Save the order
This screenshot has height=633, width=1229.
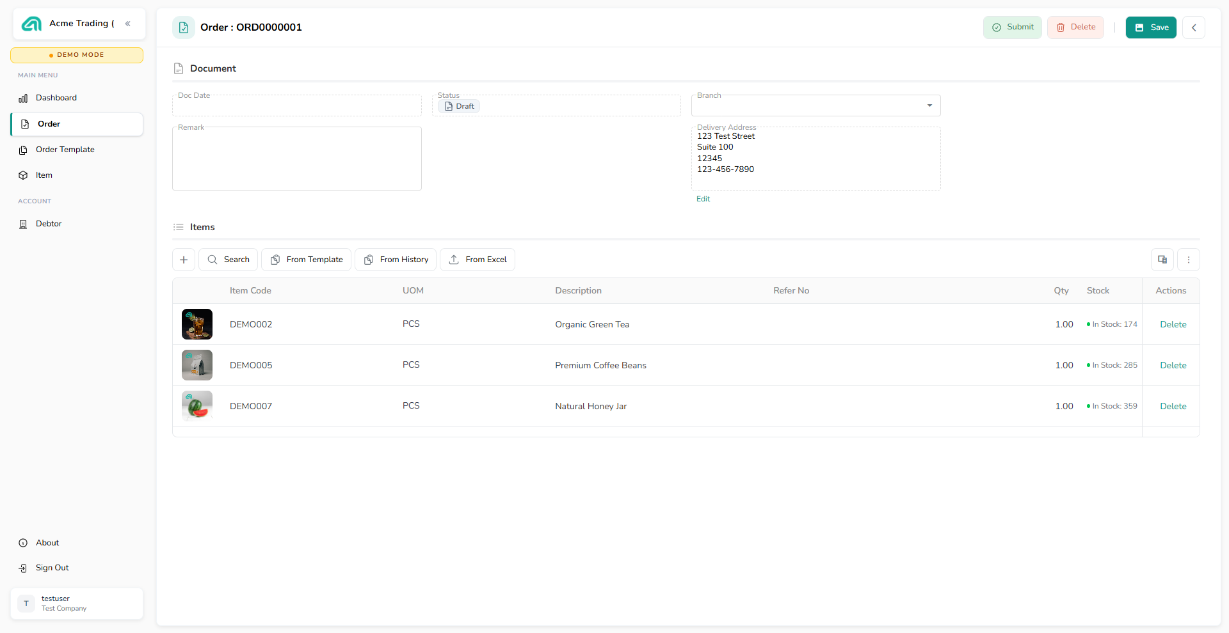click(x=1151, y=27)
